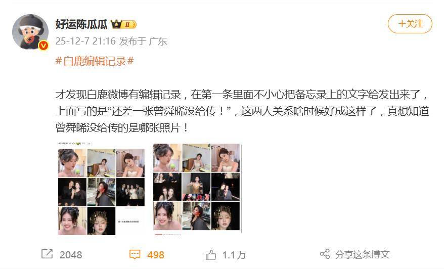Open the left photo collage image

101,189
